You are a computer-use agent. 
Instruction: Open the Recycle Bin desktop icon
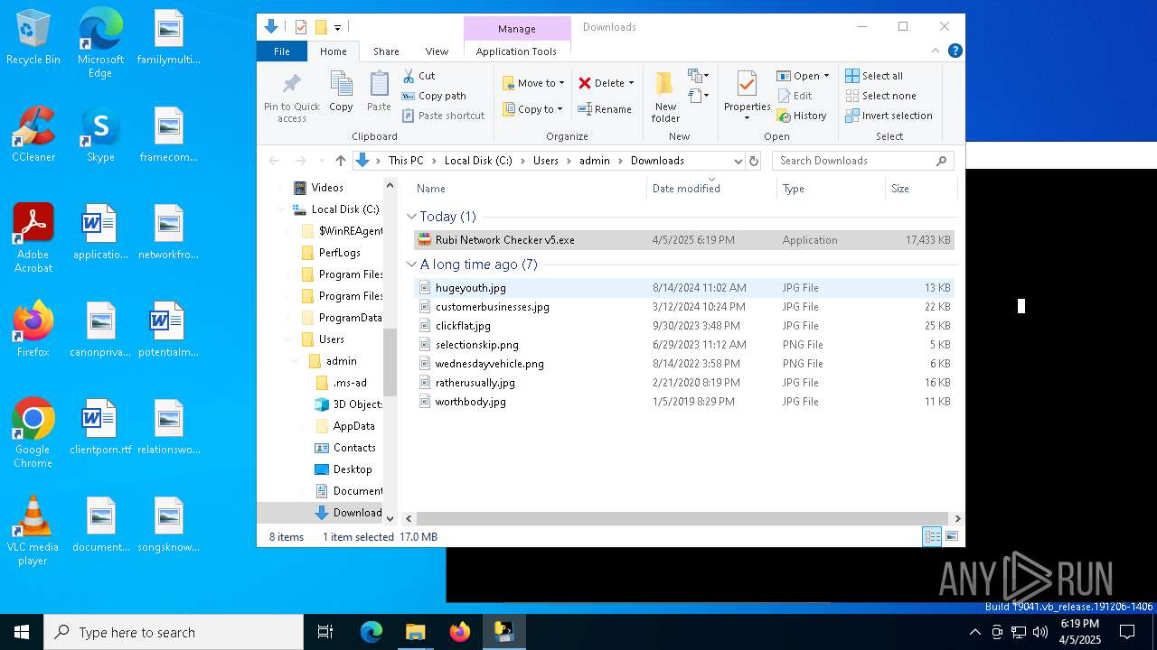click(x=33, y=38)
